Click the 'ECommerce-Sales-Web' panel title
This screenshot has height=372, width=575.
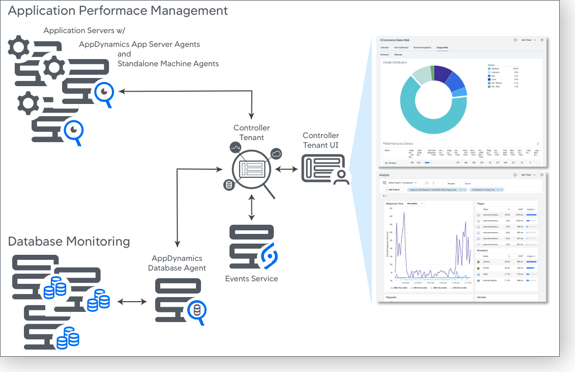coord(395,40)
